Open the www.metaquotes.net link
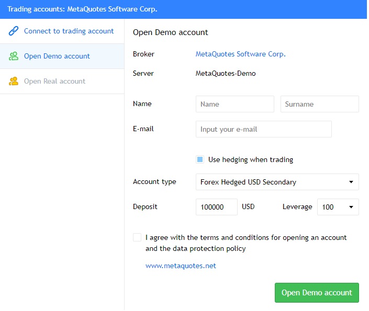The height and width of the screenshot is (311, 369). (181, 266)
